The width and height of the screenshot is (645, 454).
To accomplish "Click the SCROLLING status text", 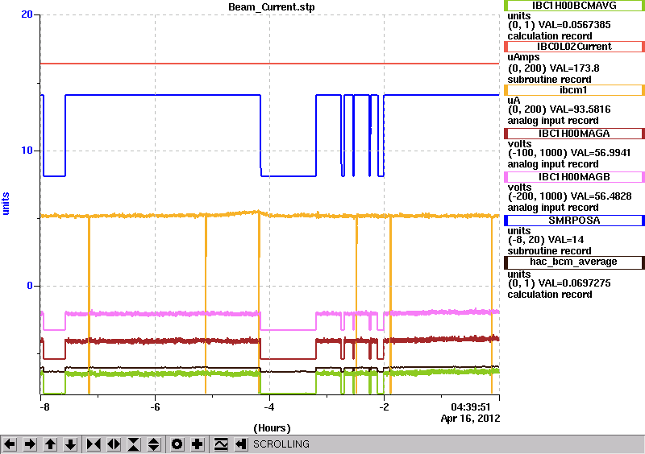I will [x=281, y=444].
